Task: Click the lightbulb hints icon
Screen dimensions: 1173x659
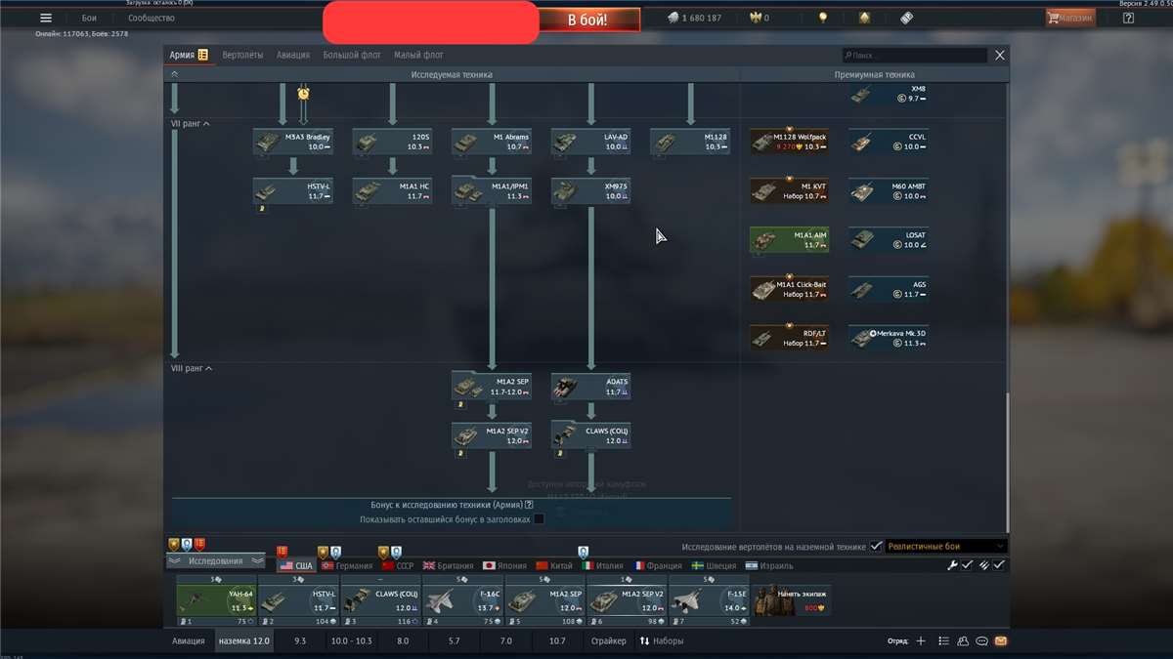Action: click(x=823, y=18)
